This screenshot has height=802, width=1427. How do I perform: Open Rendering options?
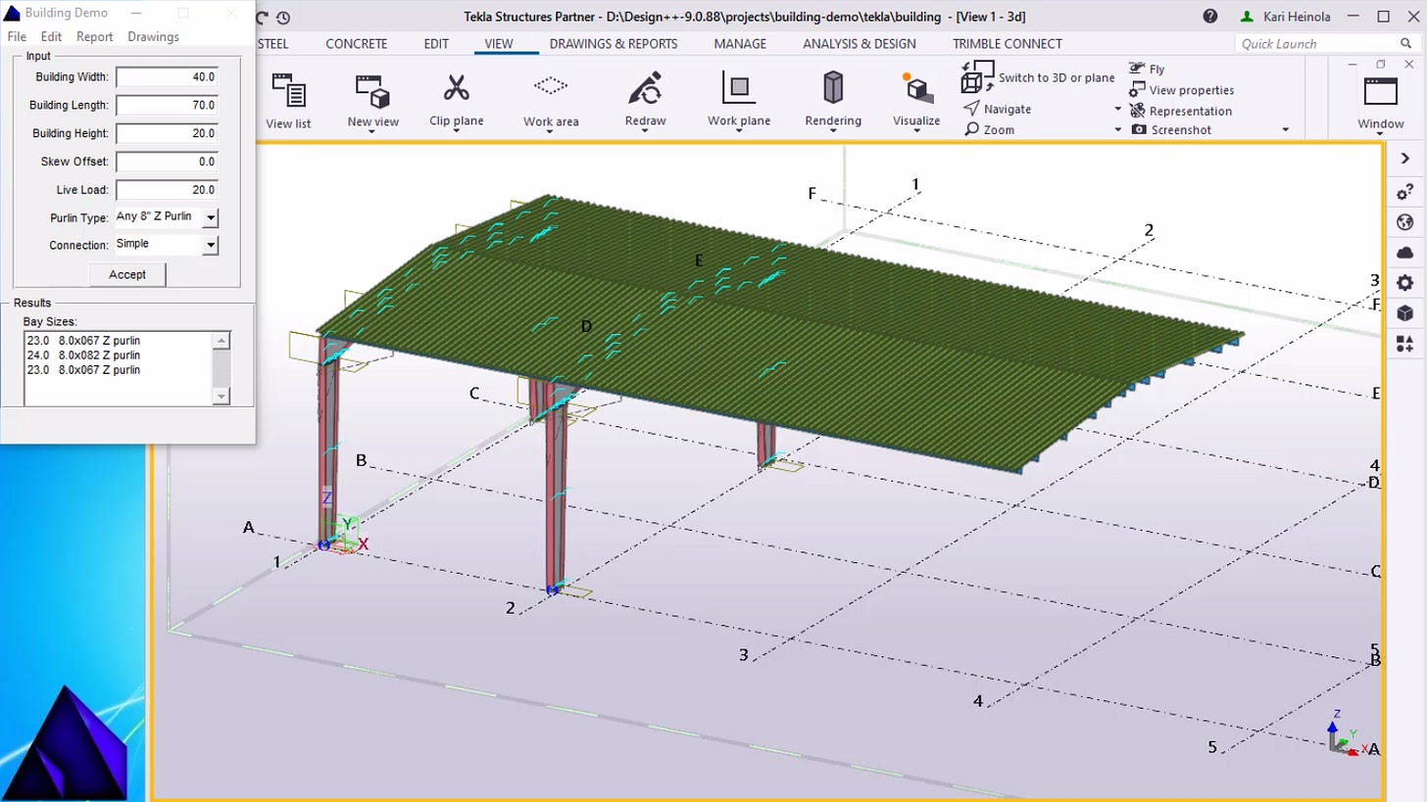pos(833,100)
